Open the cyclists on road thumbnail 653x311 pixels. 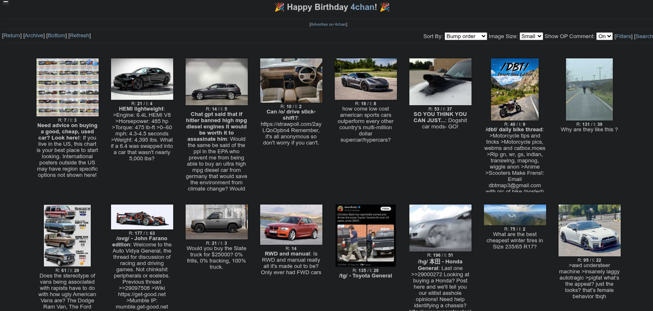(x=589, y=89)
